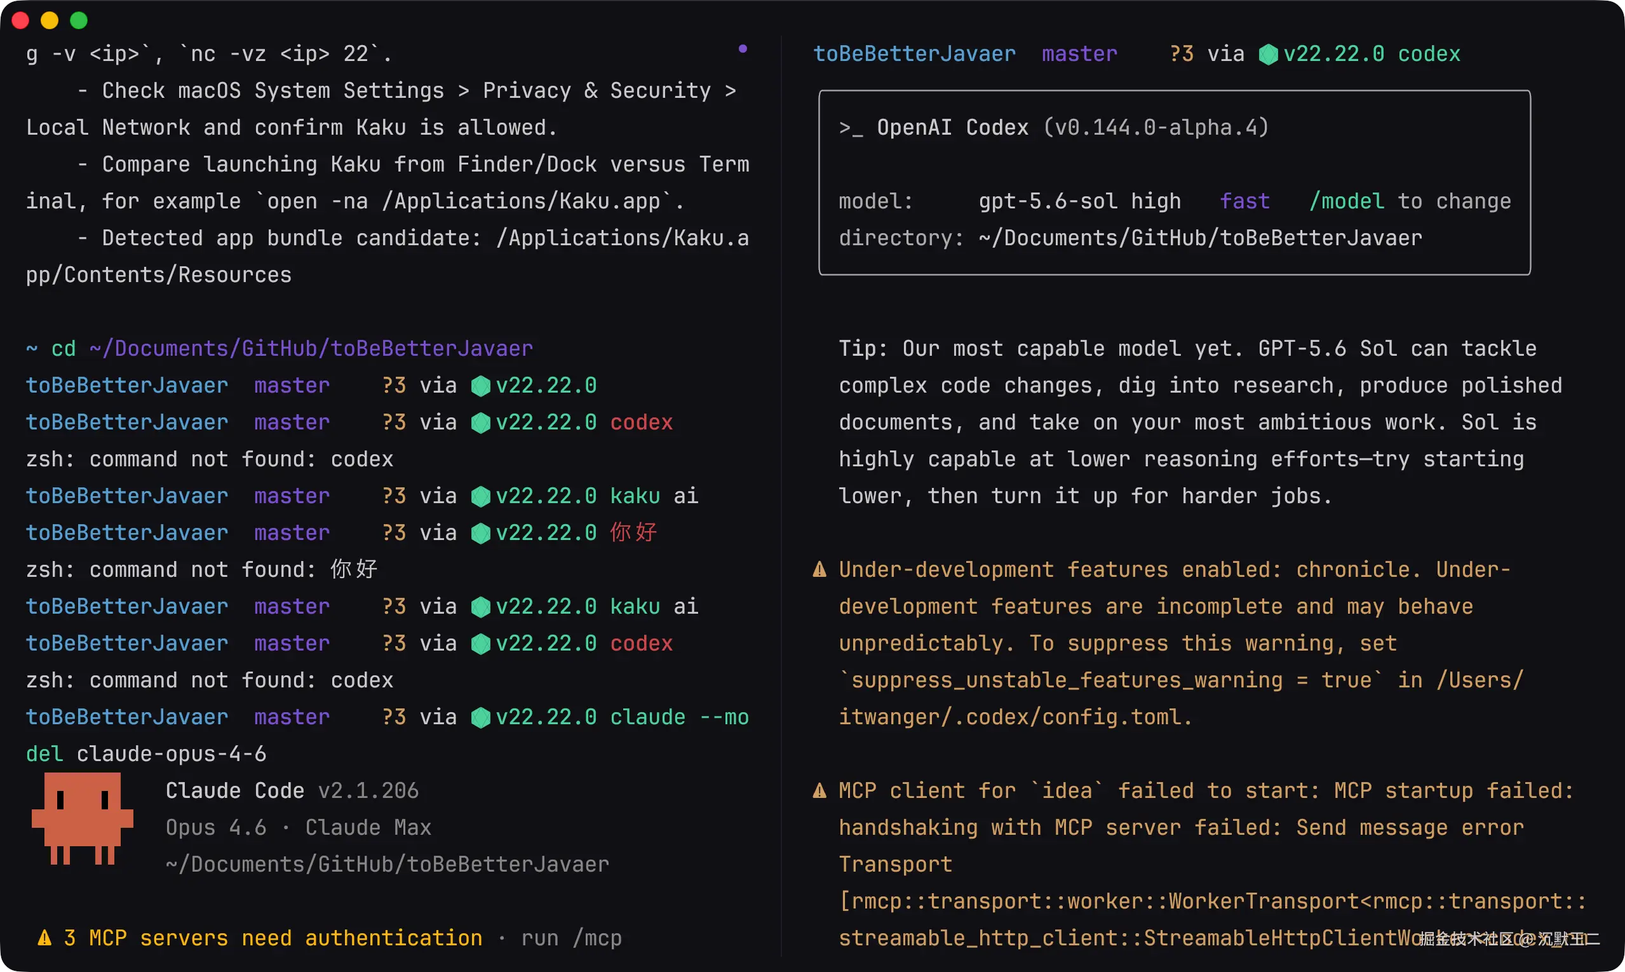Click the /model command text

pos(1347,201)
